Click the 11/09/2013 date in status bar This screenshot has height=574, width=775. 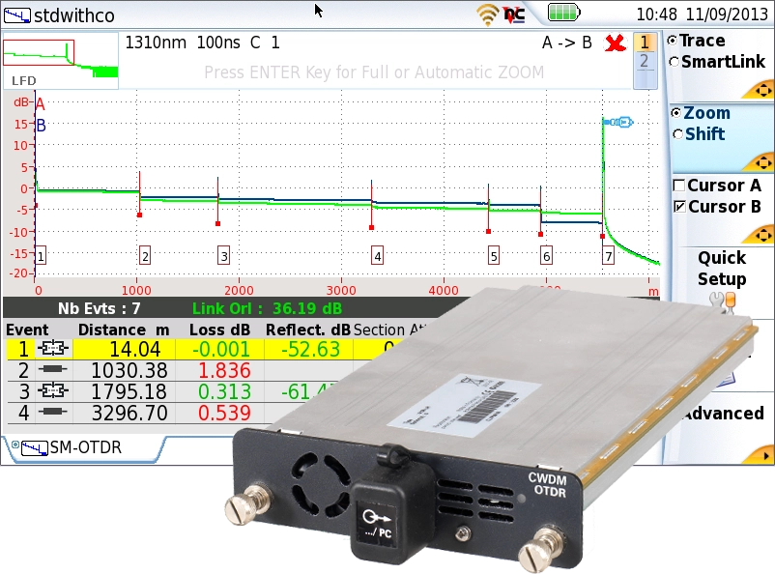[727, 14]
